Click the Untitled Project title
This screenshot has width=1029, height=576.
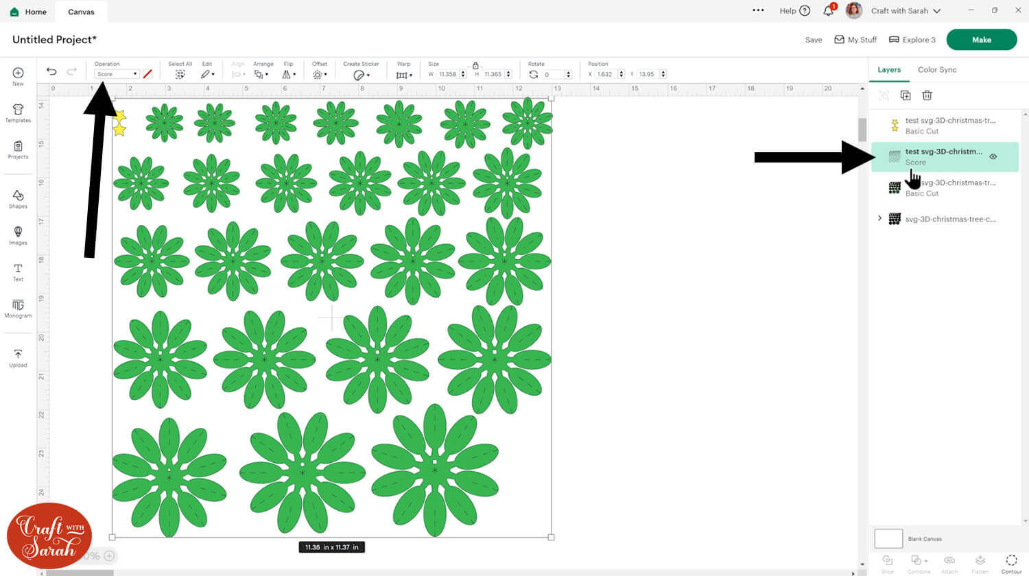tap(55, 40)
